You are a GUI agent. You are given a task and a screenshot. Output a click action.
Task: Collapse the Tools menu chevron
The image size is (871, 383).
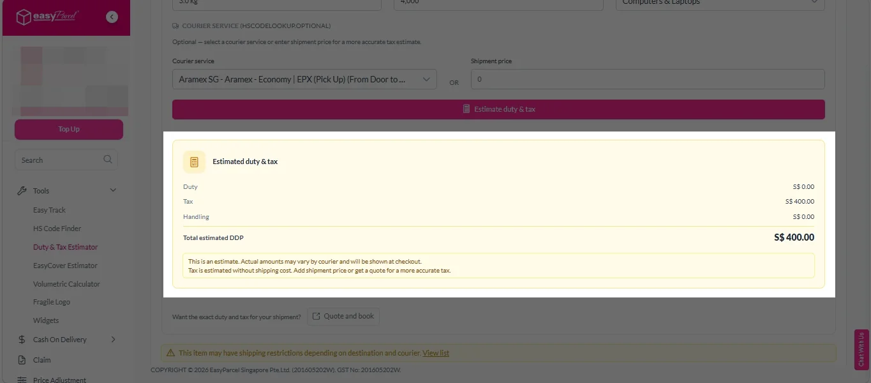tap(114, 190)
